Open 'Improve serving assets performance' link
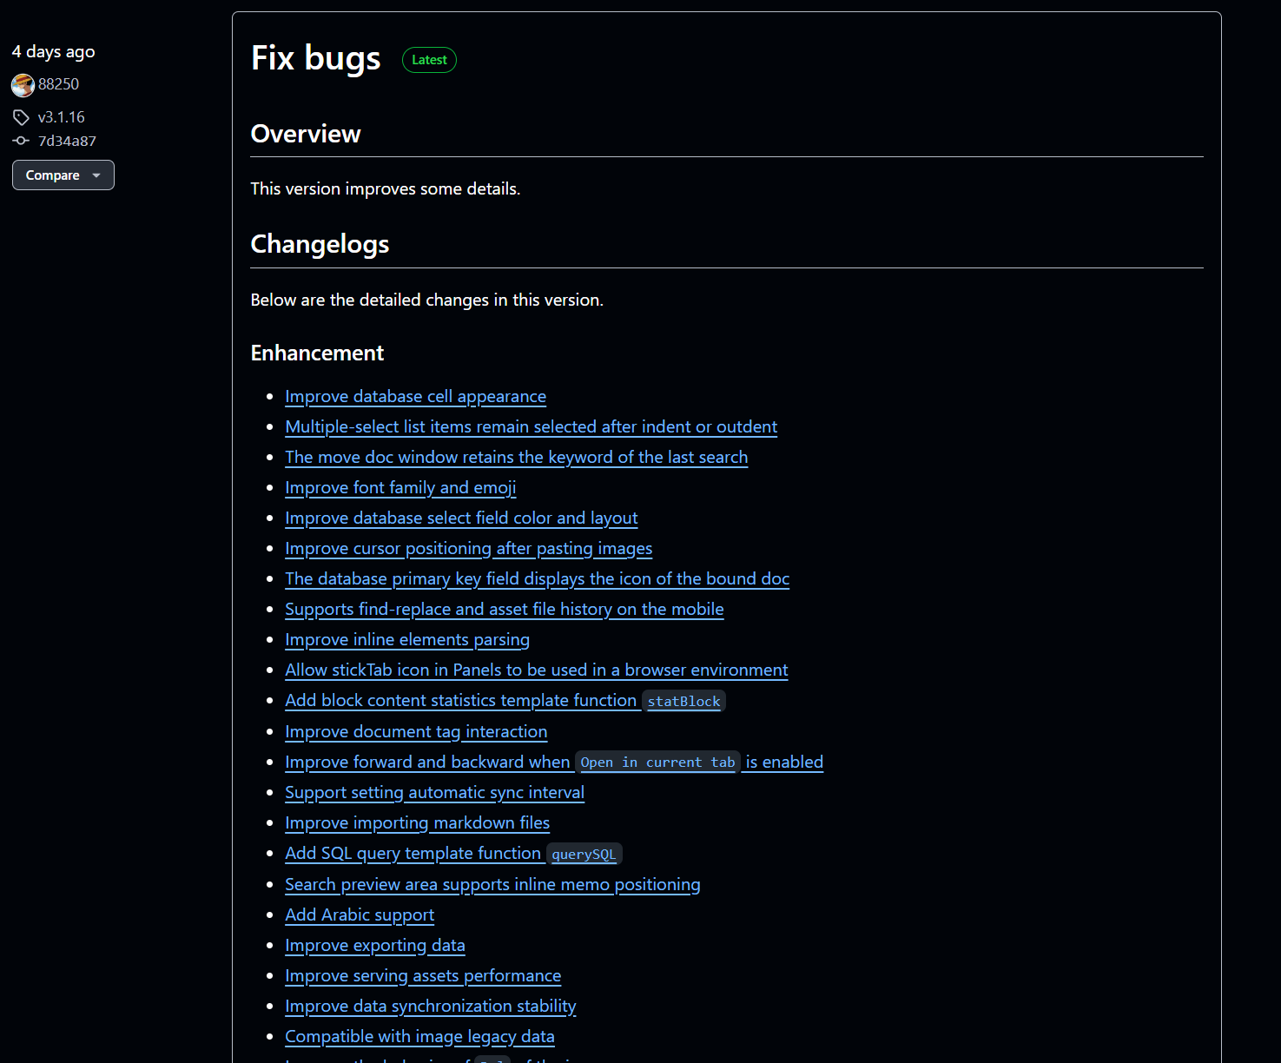1281x1063 pixels. (x=423, y=976)
